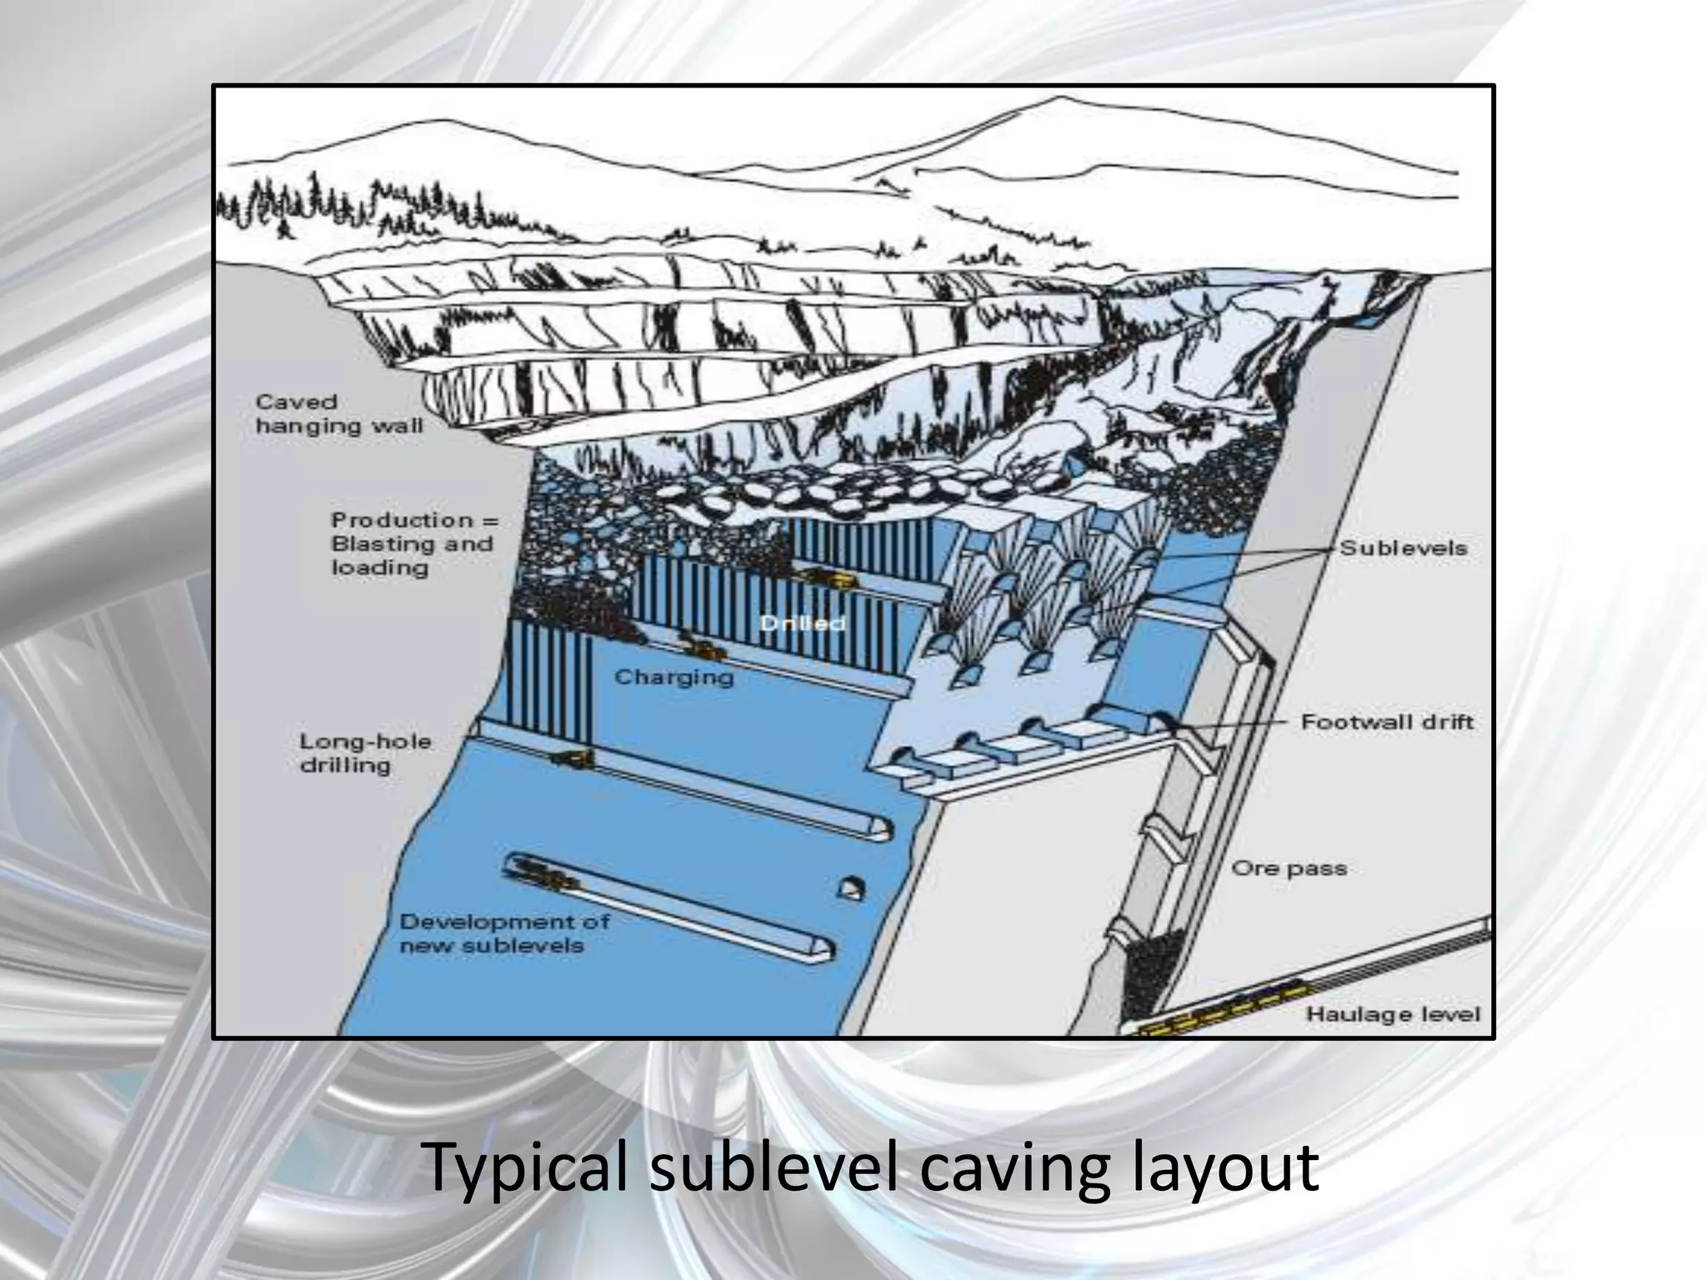Image resolution: width=1707 pixels, height=1280 pixels.
Task: Click 'Development of new sublevels' text
Action: click(504, 933)
